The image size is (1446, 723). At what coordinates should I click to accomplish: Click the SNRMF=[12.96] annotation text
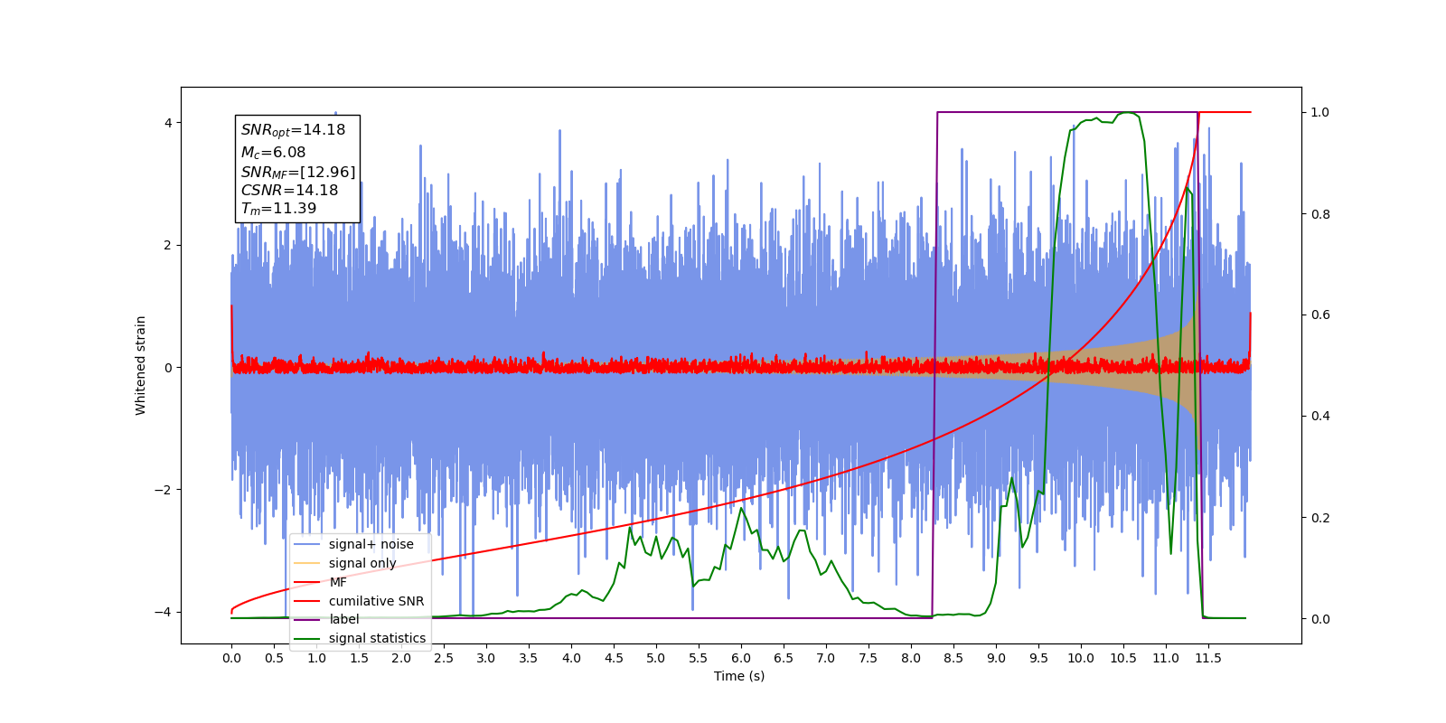[x=298, y=172]
